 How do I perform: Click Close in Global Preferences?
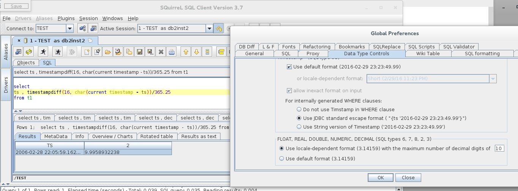(408, 177)
